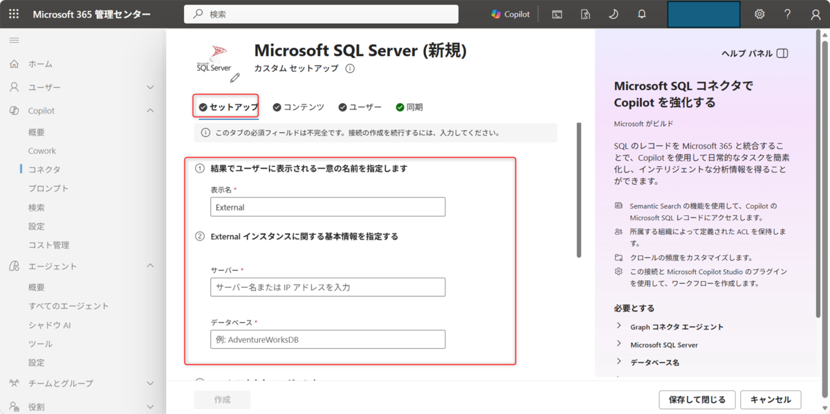
Task: Collapse the エージェント sidebar section
Action: 150,266
